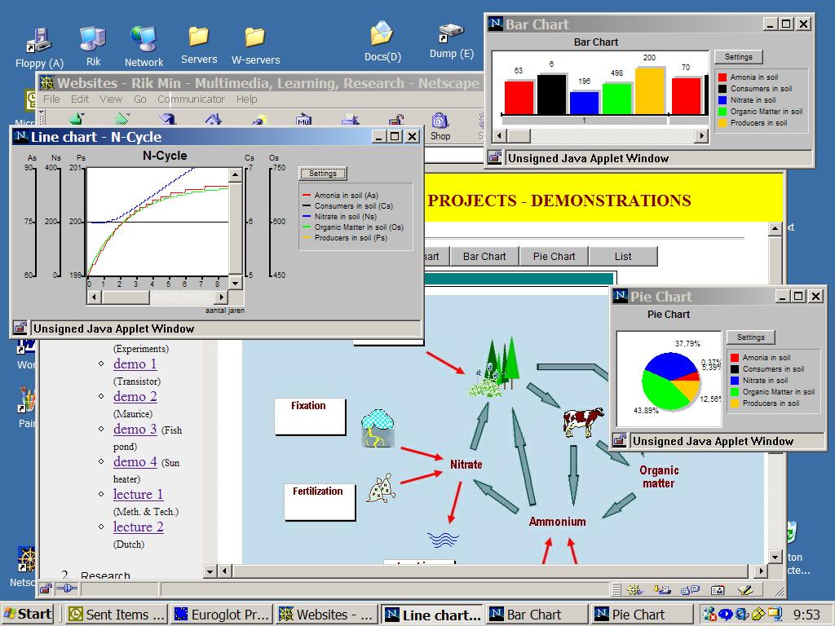This screenshot has width=835, height=626.
Task: Click Bar Chart scrollbar right arrow
Action: pyautogui.click(x=702, y=136)
